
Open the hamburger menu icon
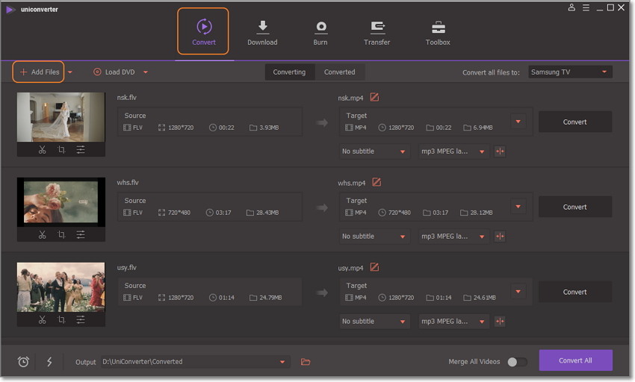point(586,7)
